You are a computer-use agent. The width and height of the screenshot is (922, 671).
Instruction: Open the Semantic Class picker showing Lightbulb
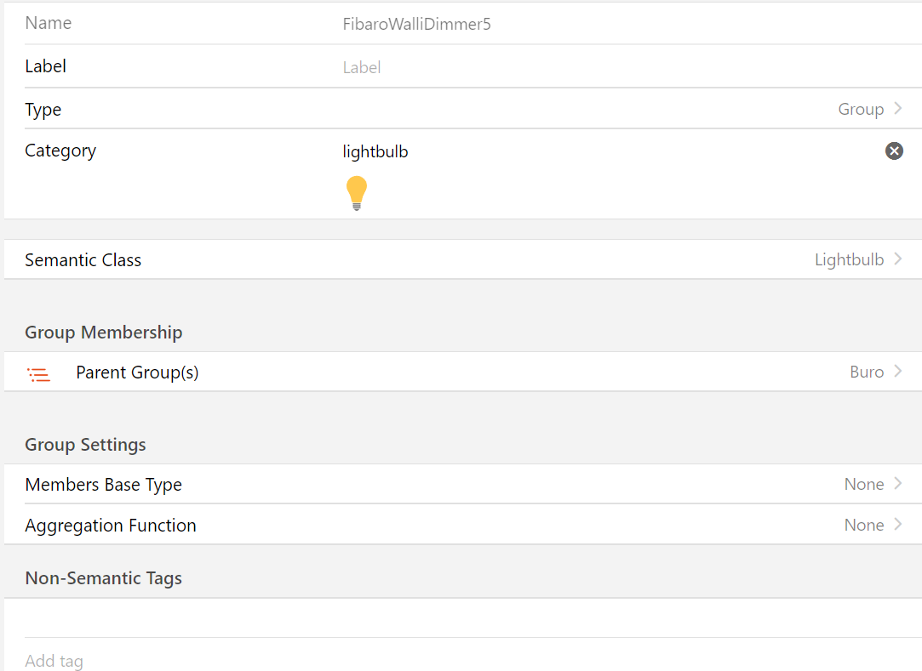(849, 259)
